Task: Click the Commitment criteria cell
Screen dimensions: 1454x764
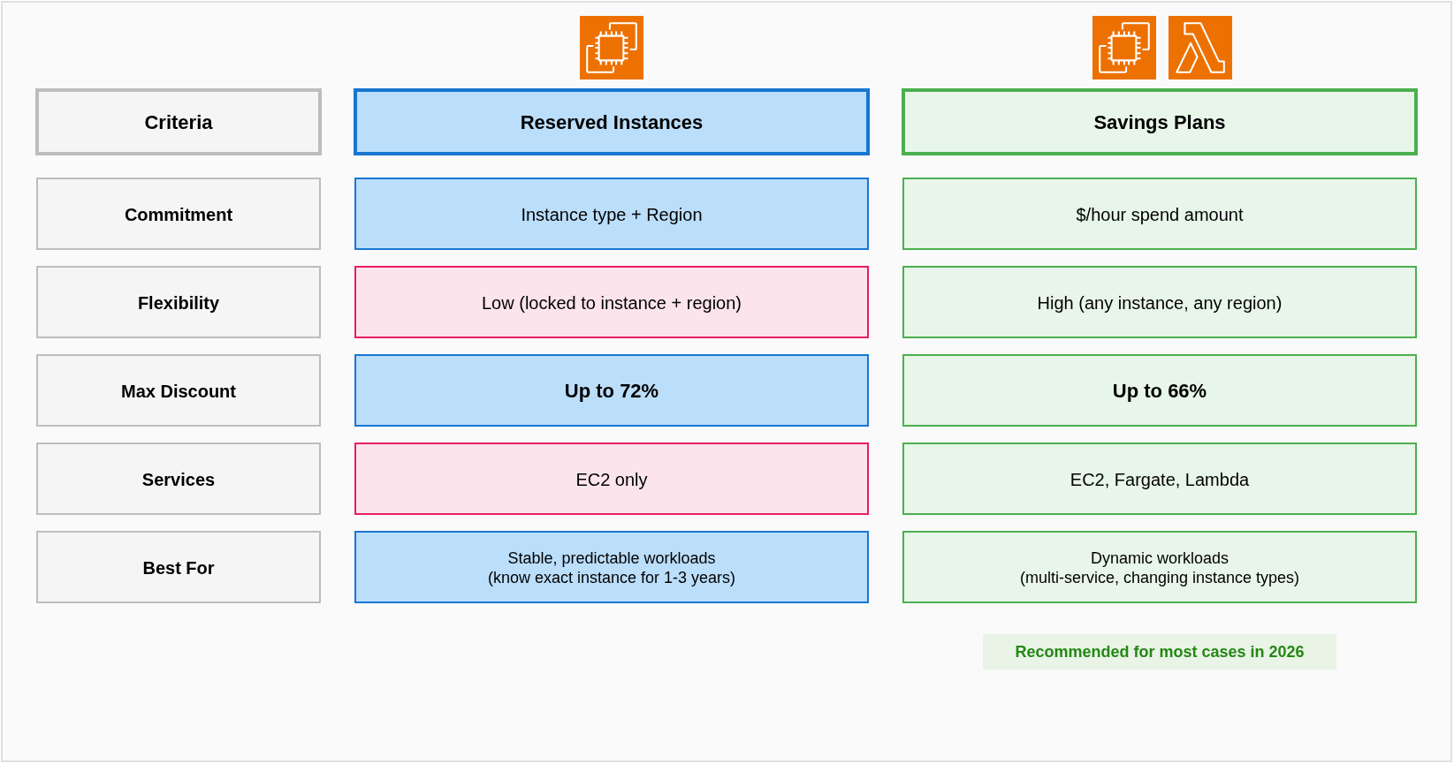Action: [179, 214]
